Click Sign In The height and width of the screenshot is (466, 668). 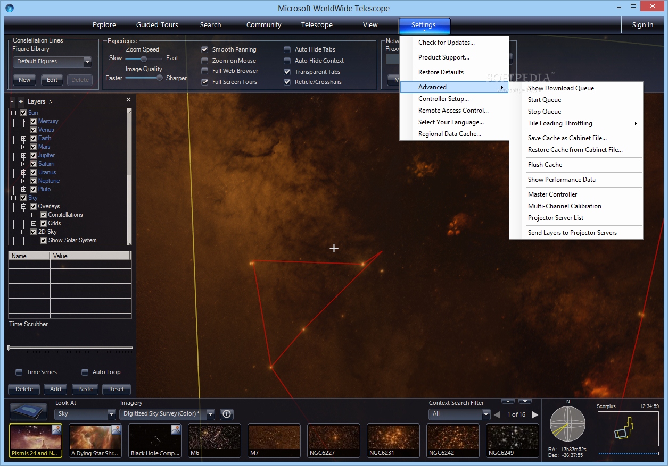tap(642, 25)
